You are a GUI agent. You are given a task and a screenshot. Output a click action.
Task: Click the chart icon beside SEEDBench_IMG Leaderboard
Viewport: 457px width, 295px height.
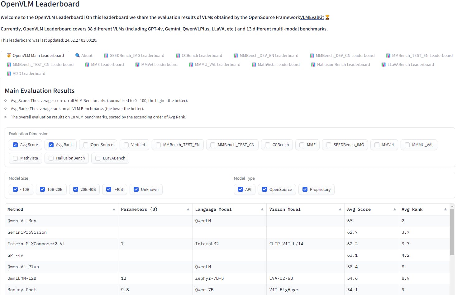pyautogui.click(x=106, y=55)
